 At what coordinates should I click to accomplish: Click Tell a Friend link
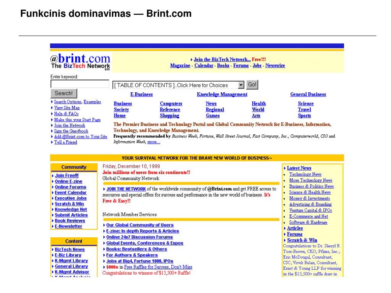66,142
